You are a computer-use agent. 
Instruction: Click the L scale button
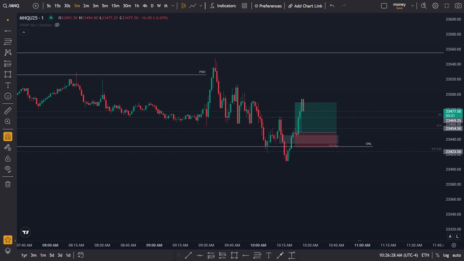pyautogui.click(x=457, y=236)
